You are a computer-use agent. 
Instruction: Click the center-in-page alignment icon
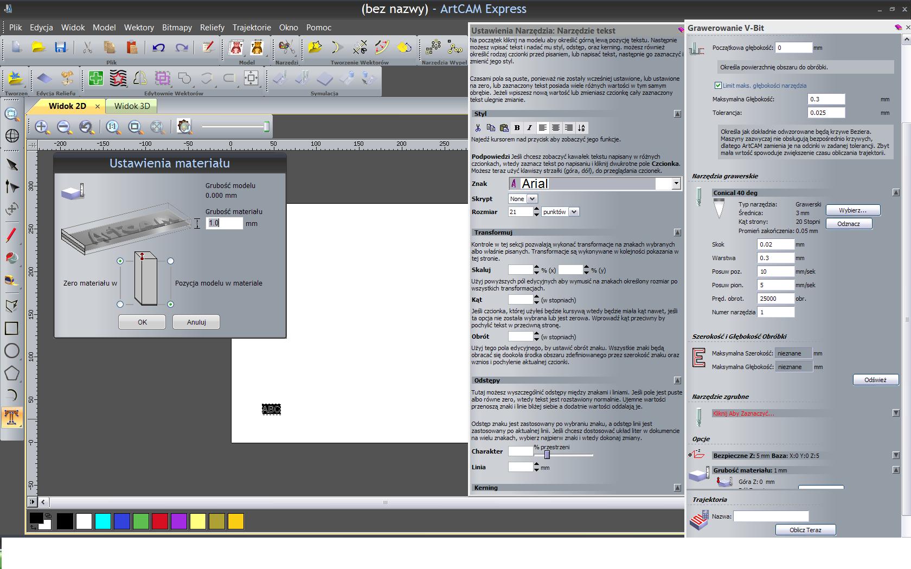click(251, 79)
